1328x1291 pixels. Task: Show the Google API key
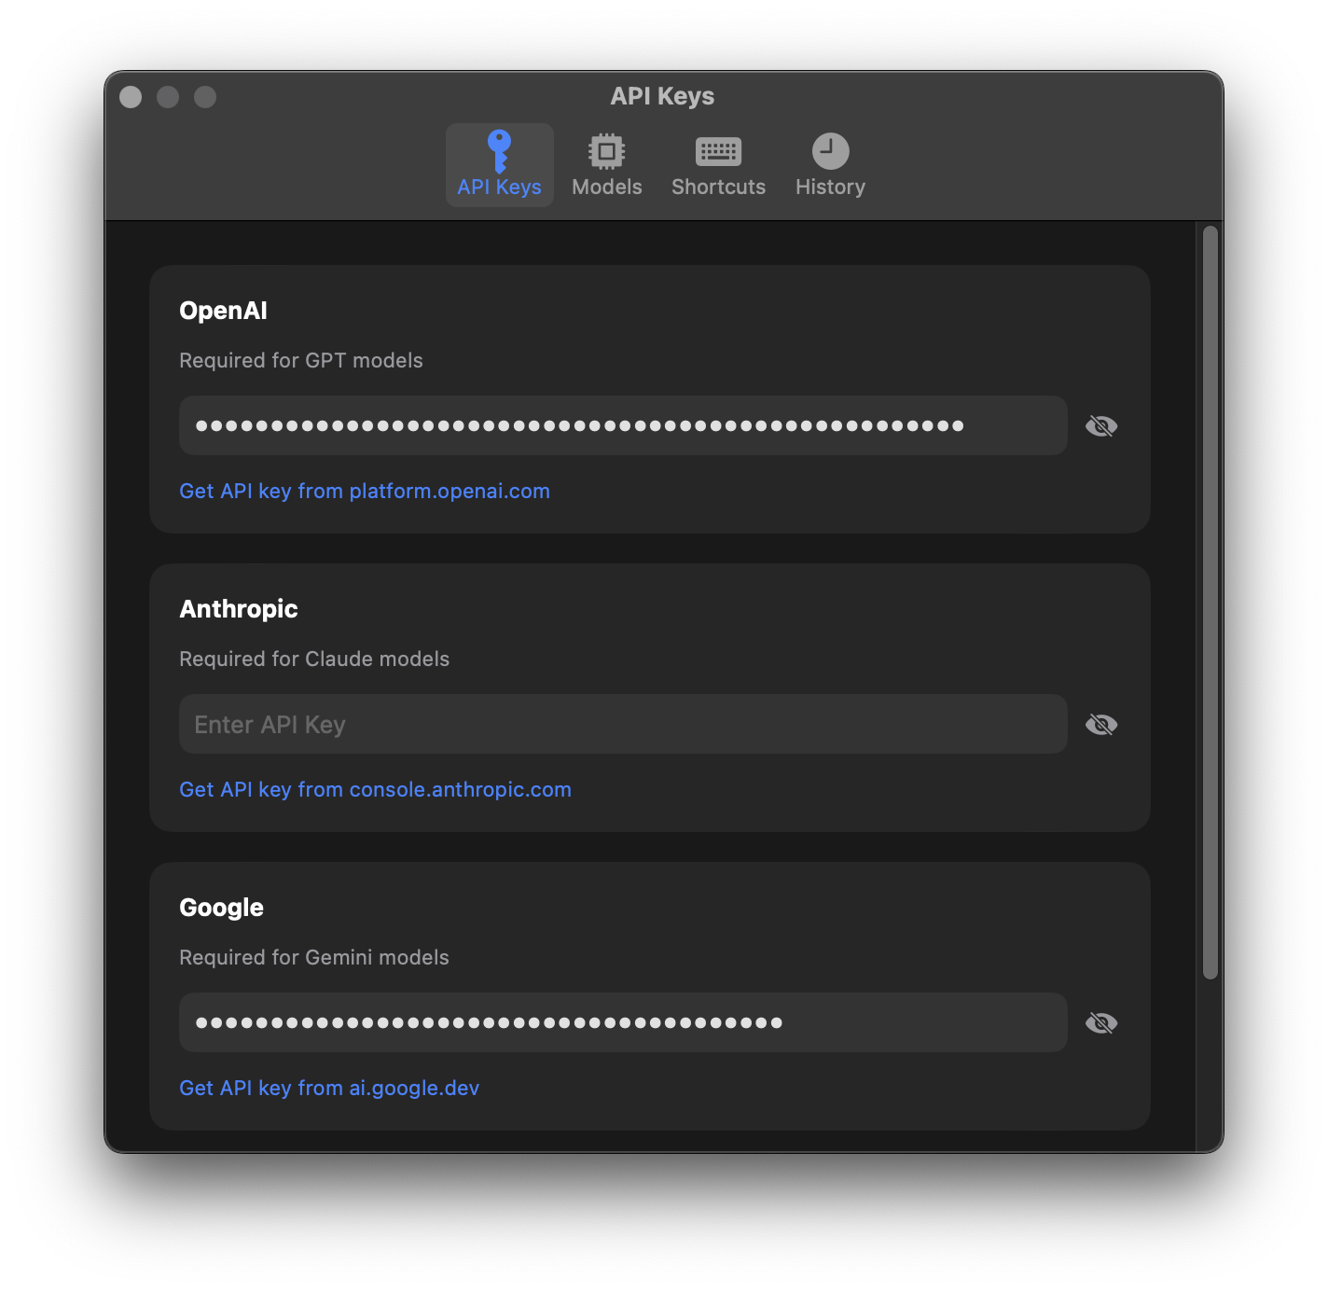[x=1101, y=1023]
